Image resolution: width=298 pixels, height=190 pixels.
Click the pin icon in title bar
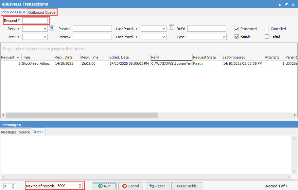point(280,5)
